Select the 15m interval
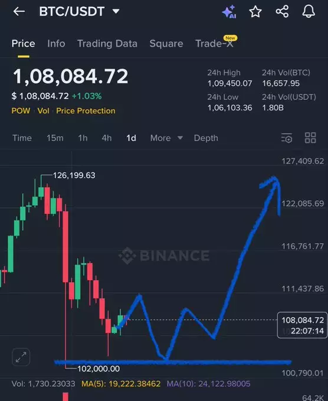328x401 pixels. click(55, 138)
